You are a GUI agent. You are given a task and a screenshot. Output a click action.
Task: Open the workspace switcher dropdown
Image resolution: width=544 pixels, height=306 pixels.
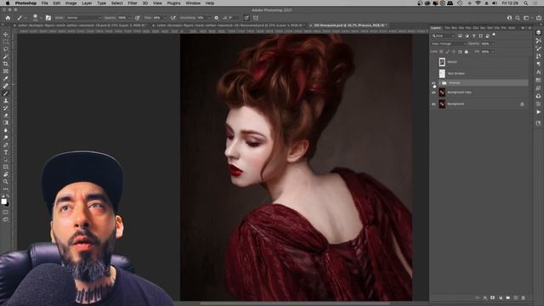[527, 18]
